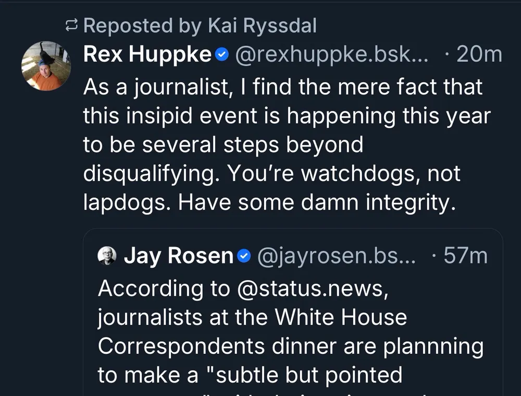Image resolution: width=521 pixels, height=396 pixels.
Task: Tap Jay Rosen's blue verified badge
Action: [x=244, y=256]
